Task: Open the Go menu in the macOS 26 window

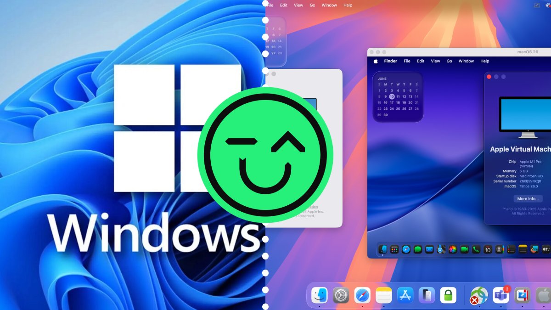Action: (450, 61)
